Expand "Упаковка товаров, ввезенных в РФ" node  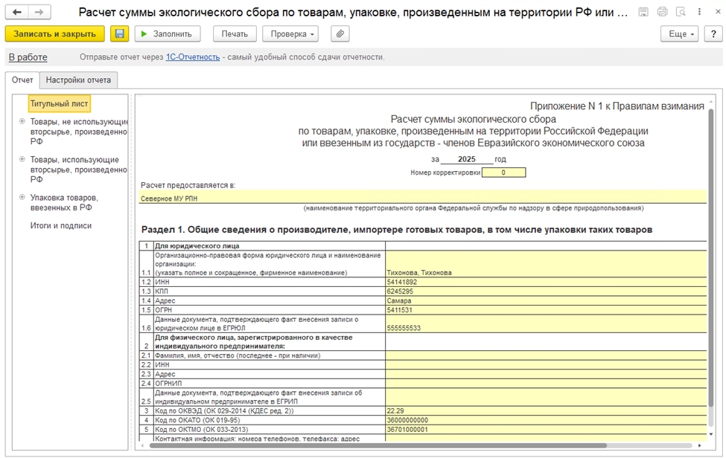(x=22, y=197)
